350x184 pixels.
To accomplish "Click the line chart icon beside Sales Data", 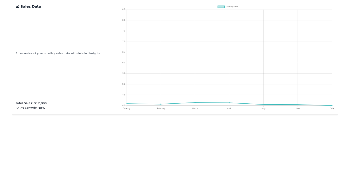I will pyautogui.click(x=17, y=6).
